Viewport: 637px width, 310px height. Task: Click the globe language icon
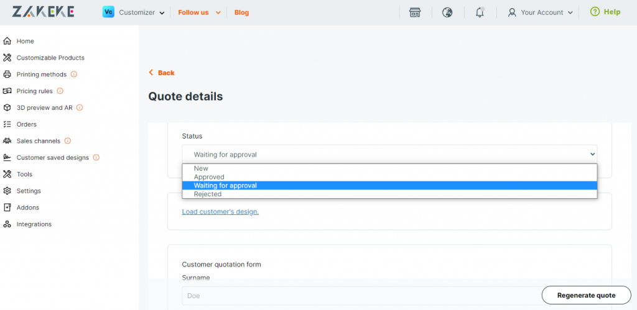coord(447,12)
